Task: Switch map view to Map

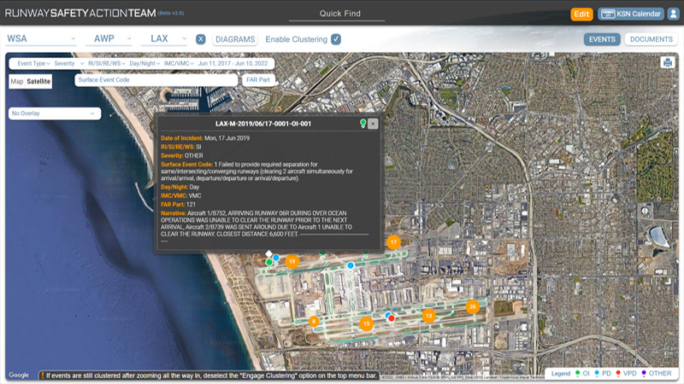Action: click(16, 81)
